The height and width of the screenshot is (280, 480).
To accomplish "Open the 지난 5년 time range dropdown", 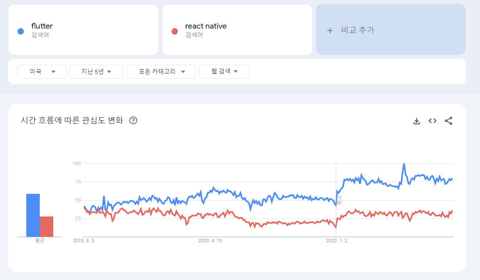I will 96,71.
